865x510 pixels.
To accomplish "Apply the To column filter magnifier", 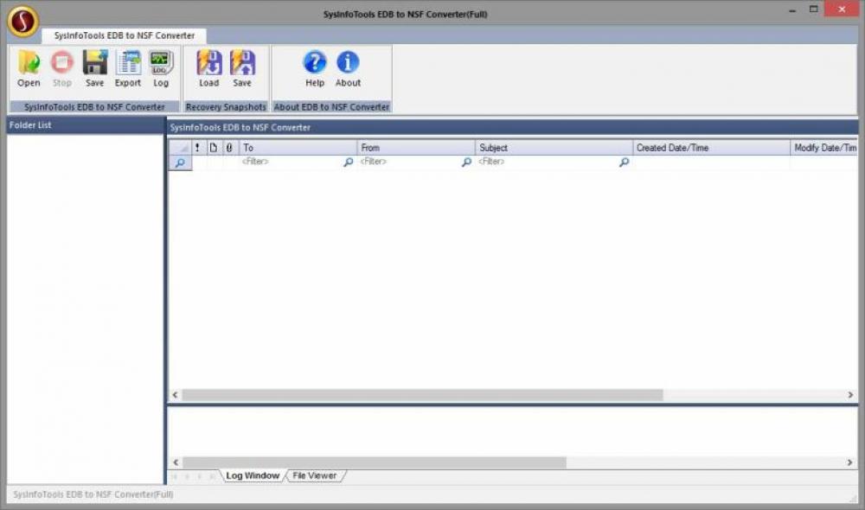I will (348, 162).
